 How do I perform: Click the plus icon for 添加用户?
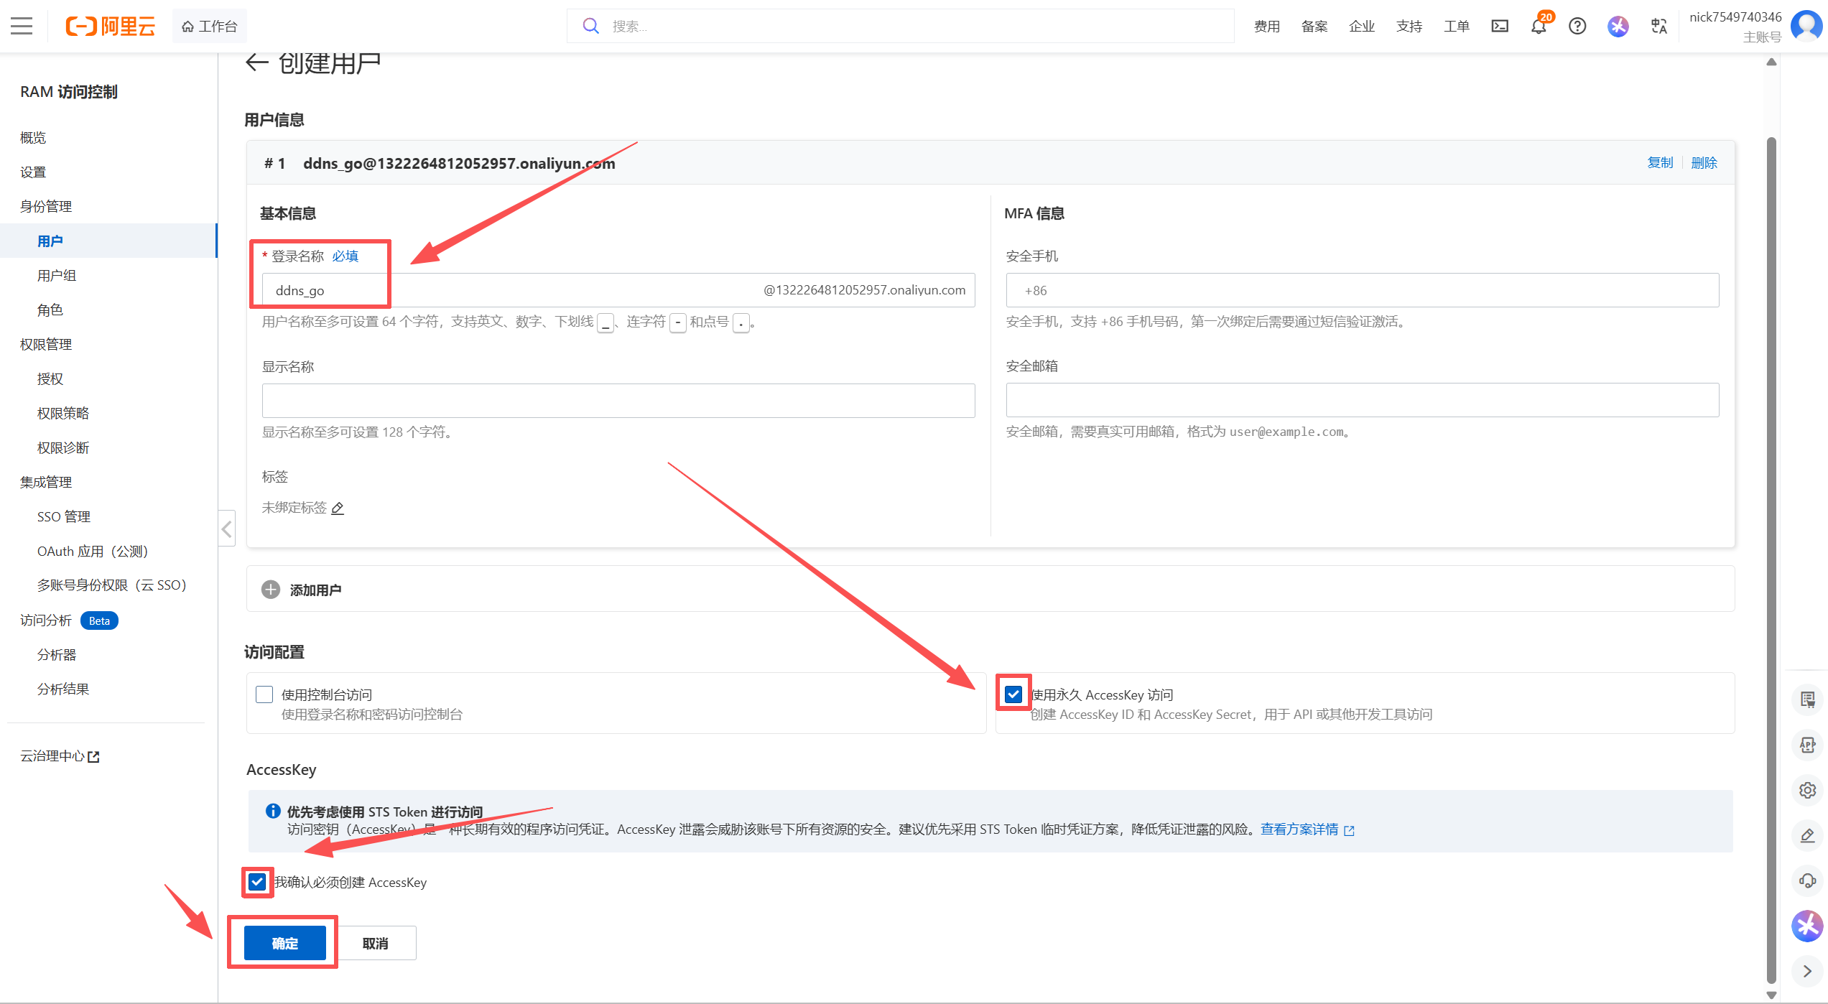(271, 590)
